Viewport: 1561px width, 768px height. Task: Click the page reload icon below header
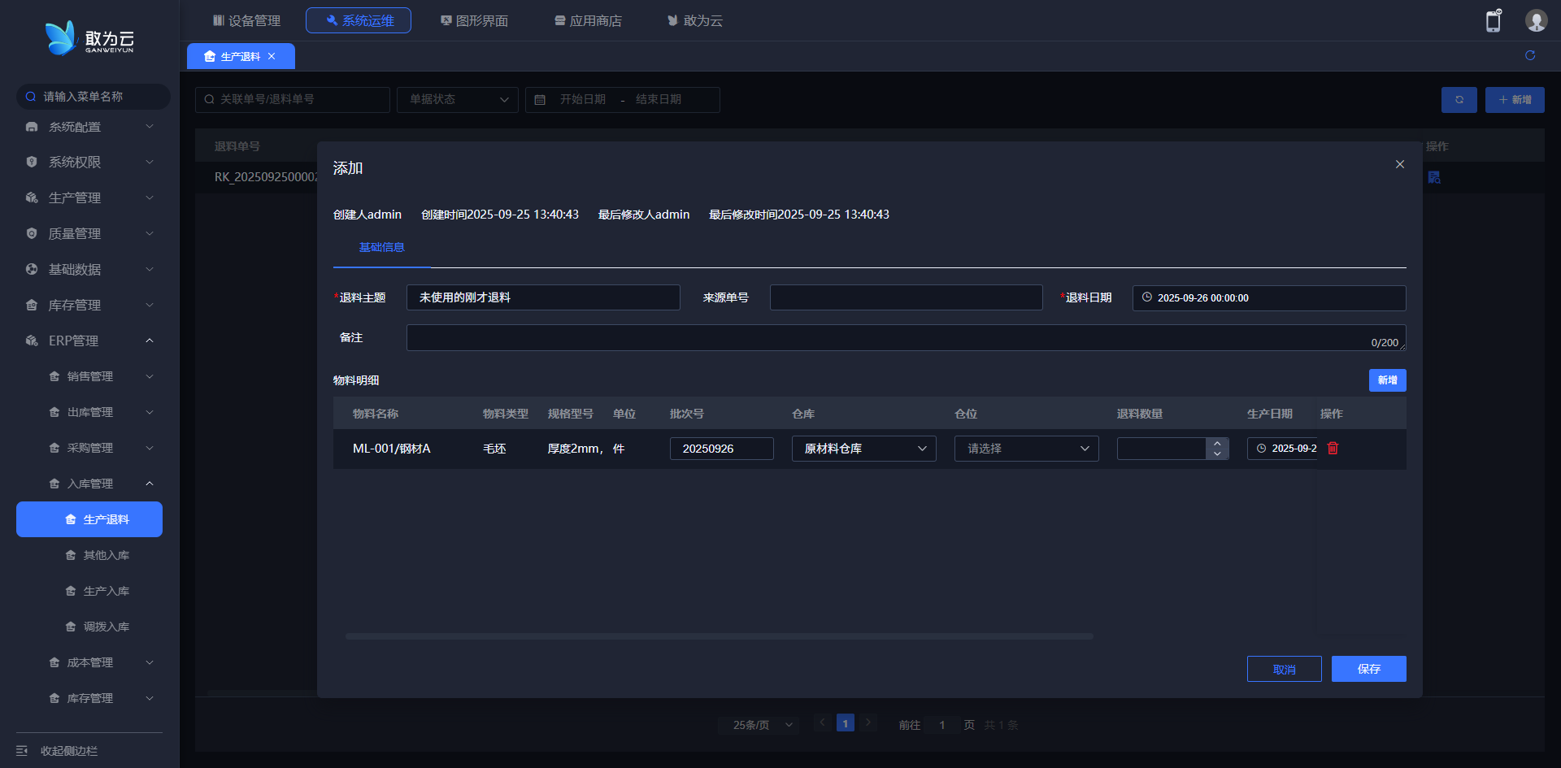coord(1530,55)
